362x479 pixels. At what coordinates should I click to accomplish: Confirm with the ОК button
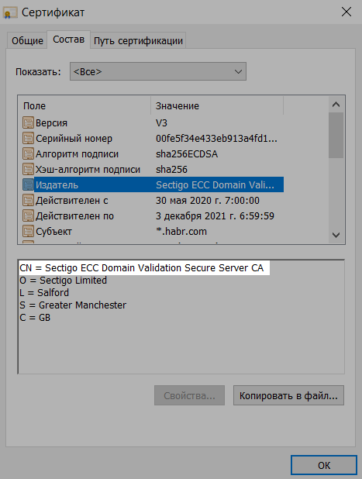pos(324,465)
